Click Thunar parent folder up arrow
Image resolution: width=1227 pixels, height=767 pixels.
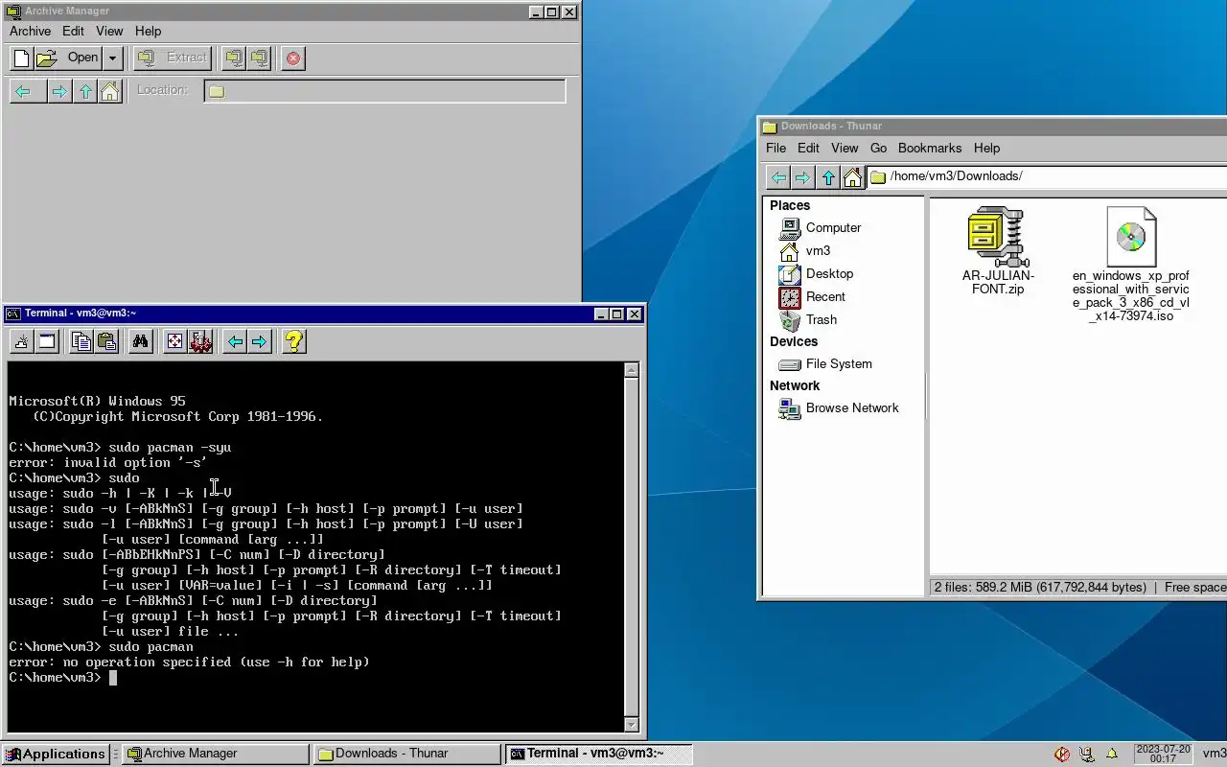828,177
